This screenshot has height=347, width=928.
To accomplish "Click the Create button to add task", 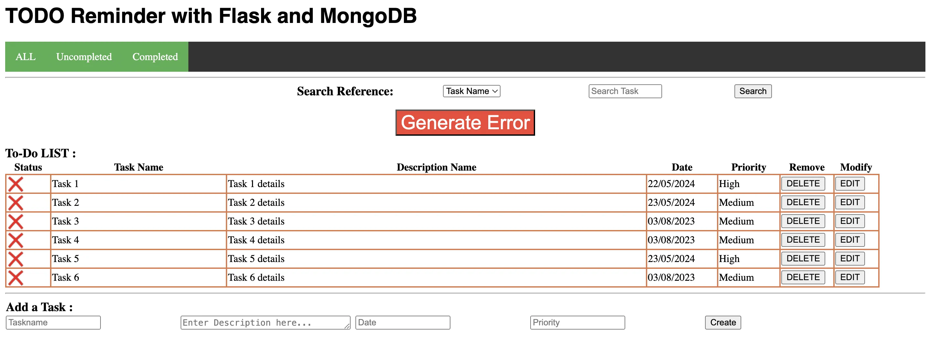I will click(x=723, y=322).
